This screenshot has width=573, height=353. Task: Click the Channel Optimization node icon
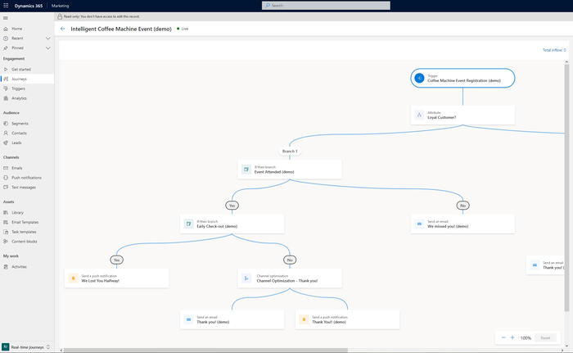click(x=246, y=278)
